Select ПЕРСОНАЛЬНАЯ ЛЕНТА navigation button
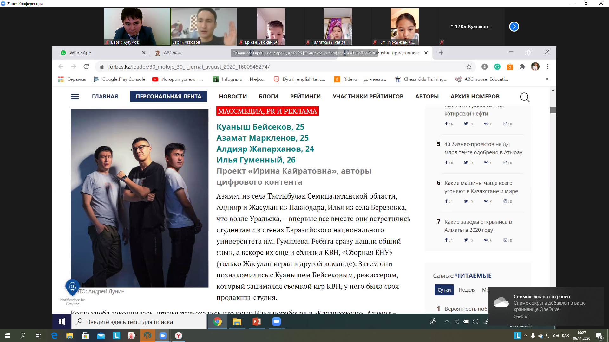 point(168,97)
